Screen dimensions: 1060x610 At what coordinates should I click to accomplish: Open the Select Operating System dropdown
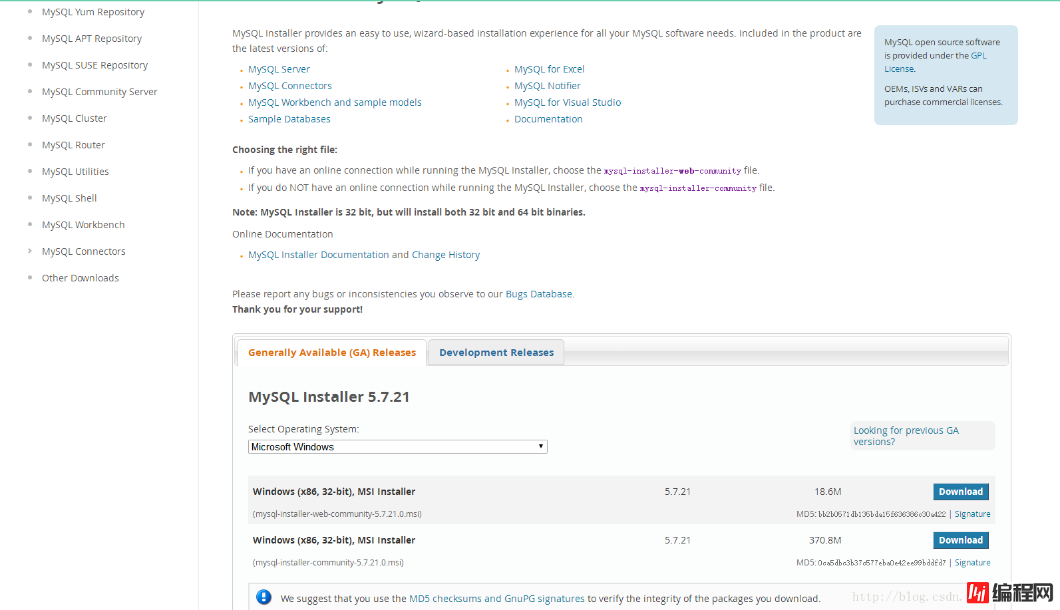click(398, 447)
